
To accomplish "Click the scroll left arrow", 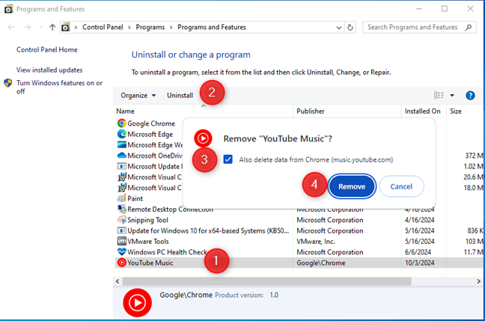I will (118, 281).
